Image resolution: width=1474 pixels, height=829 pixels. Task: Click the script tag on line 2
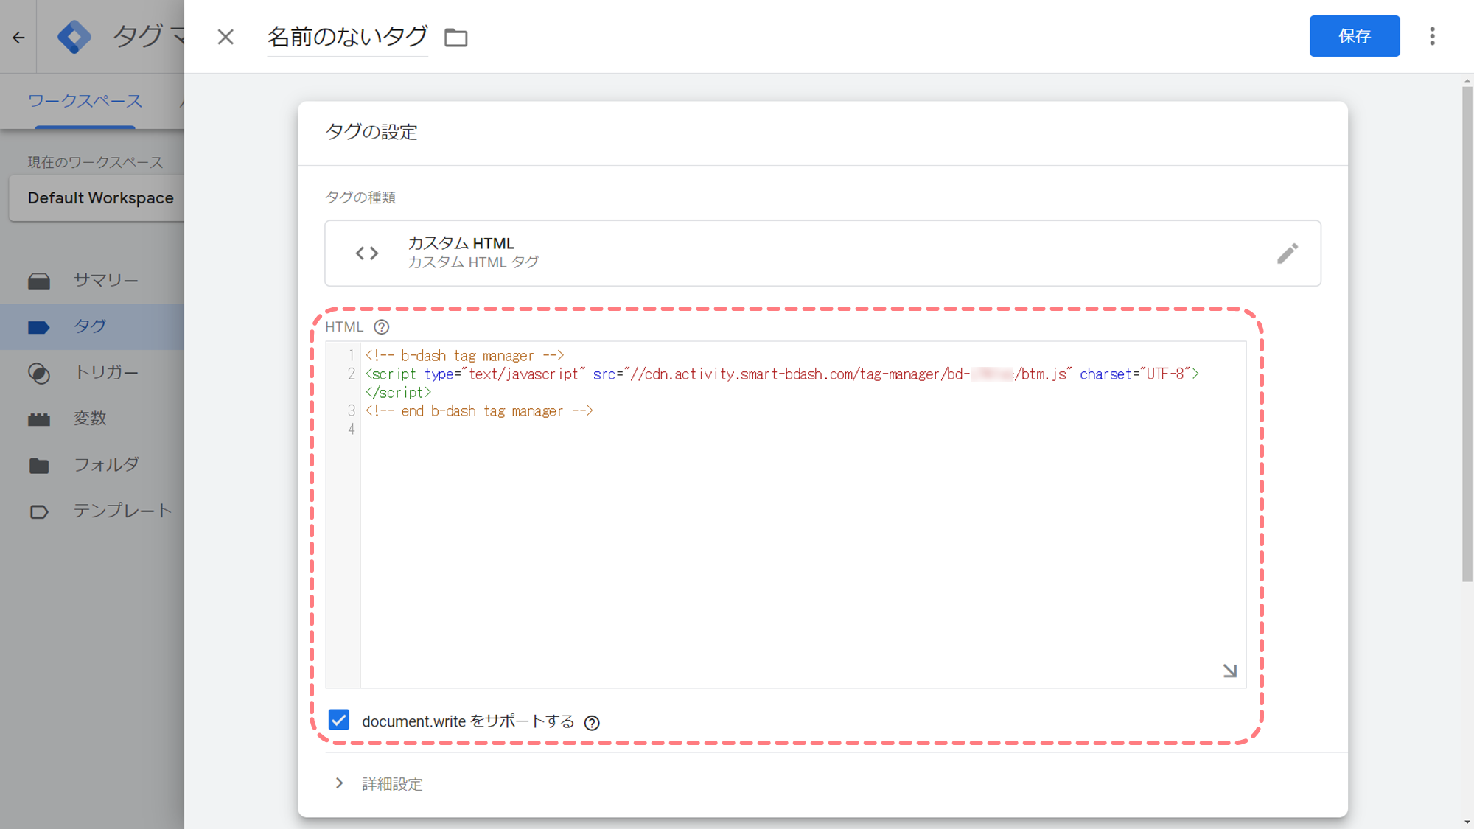782,374
